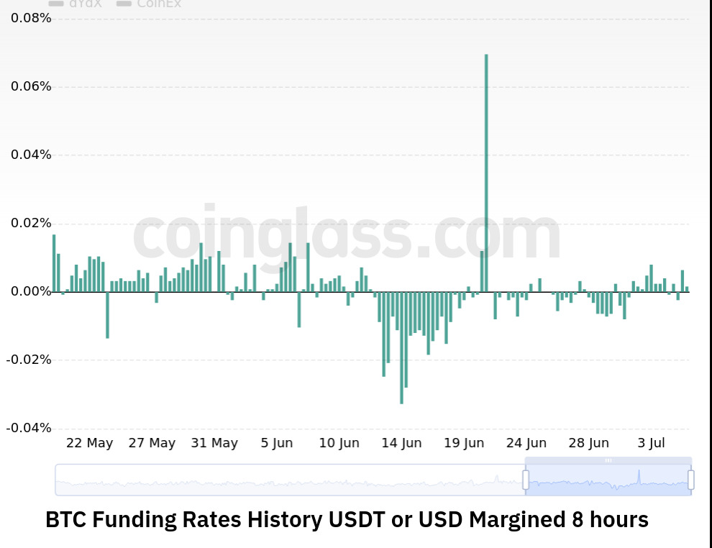The height and width of the screenshot is (548, 712).
Task: Click the -0.02% y-axis label
Action: pyautogui.click(x=29, y=360)
